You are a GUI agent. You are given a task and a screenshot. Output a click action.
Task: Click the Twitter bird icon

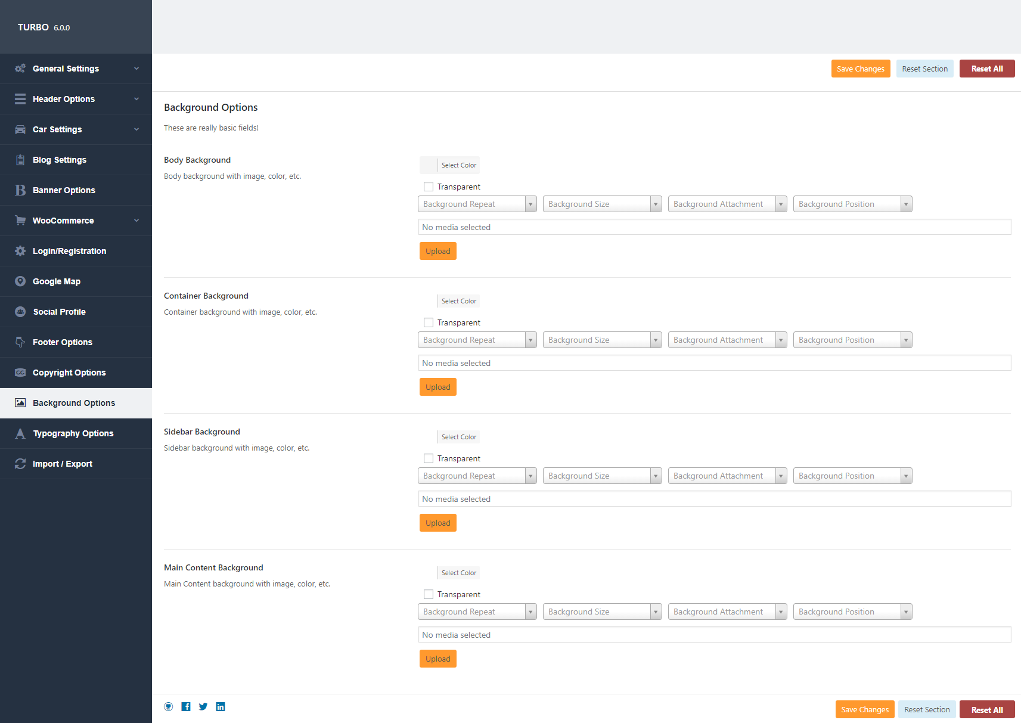click(x=203, y=706)
